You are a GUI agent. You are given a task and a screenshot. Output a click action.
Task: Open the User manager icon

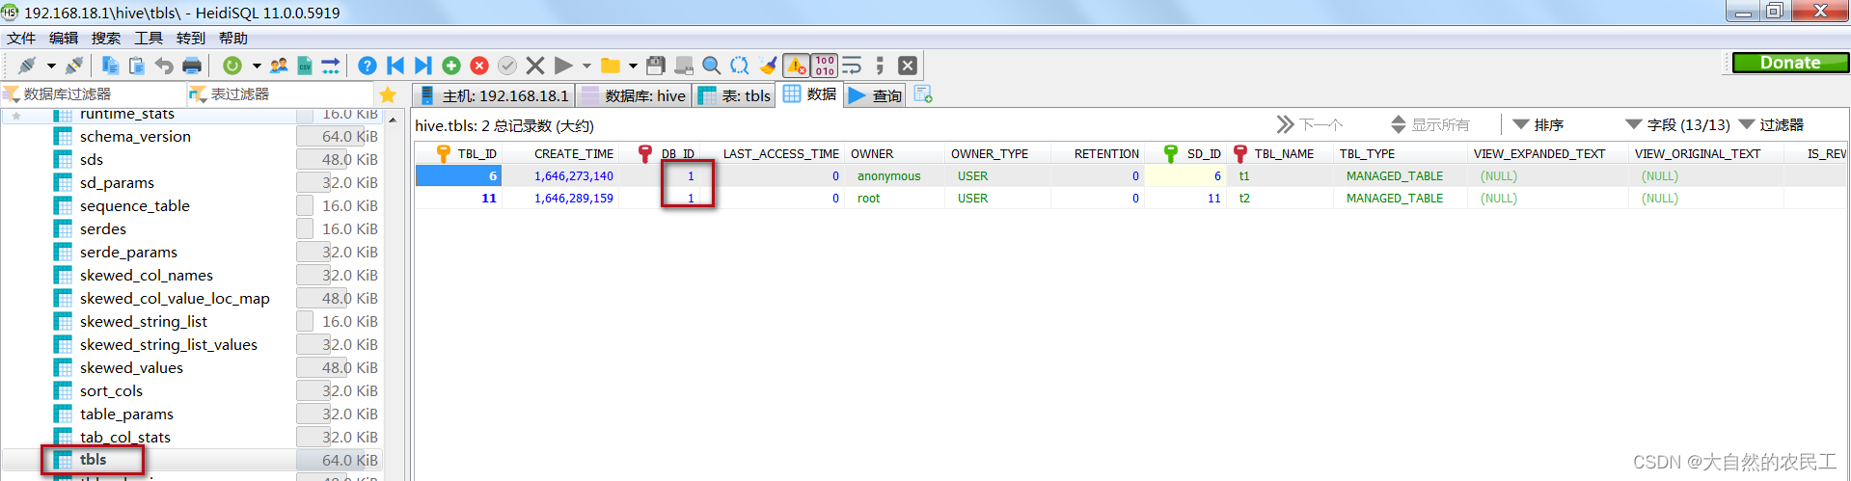coord(279,66)
